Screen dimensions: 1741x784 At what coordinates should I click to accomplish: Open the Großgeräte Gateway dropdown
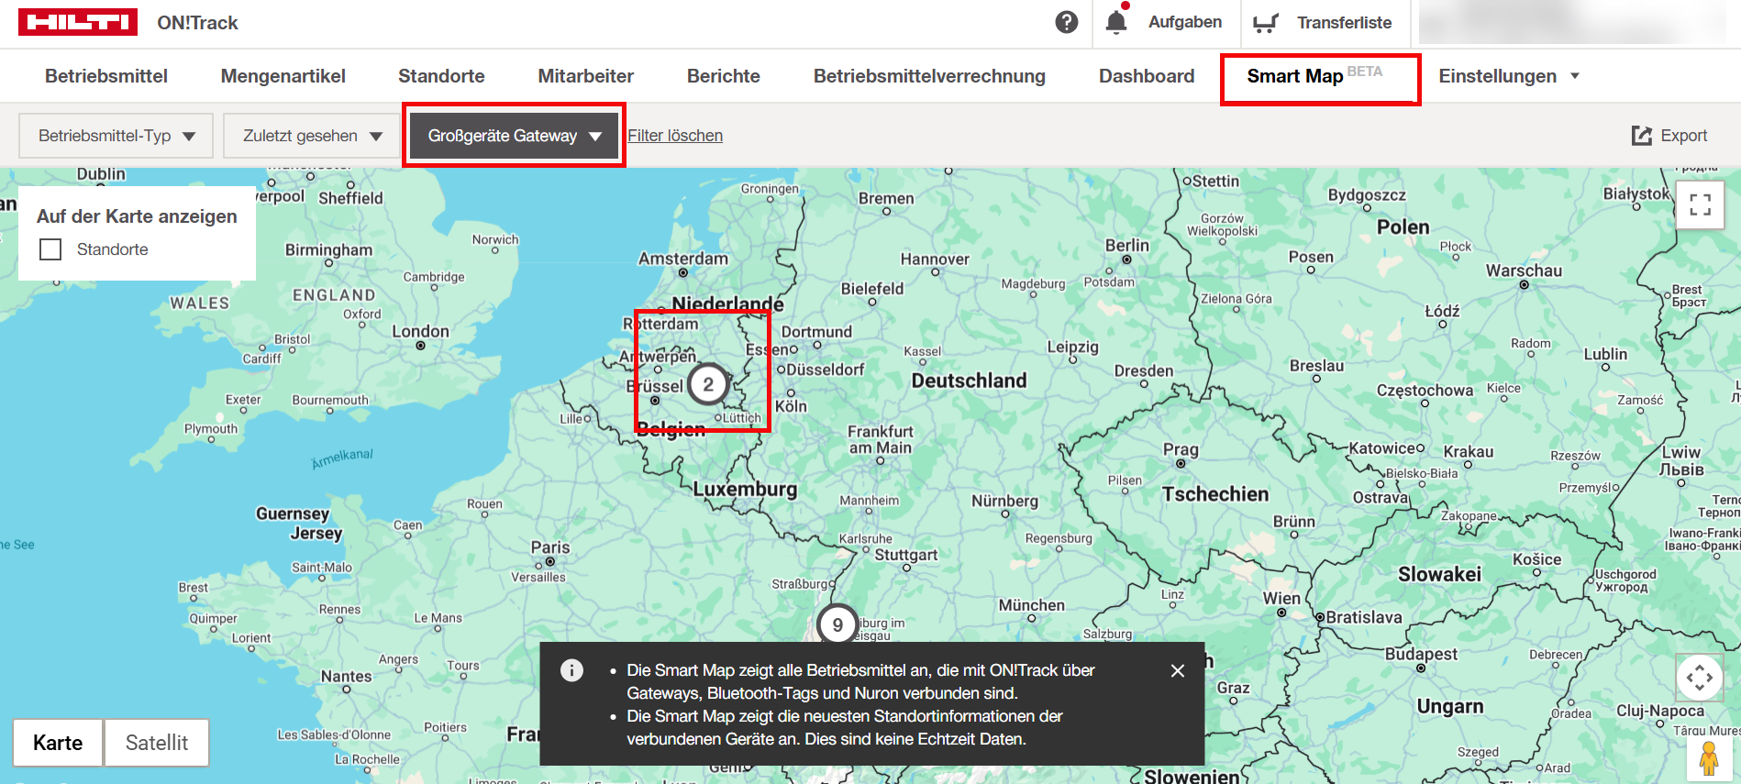(514, 136)
